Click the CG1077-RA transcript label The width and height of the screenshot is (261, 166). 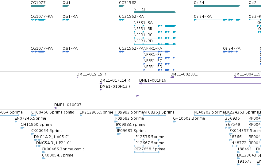coord(42,17)
